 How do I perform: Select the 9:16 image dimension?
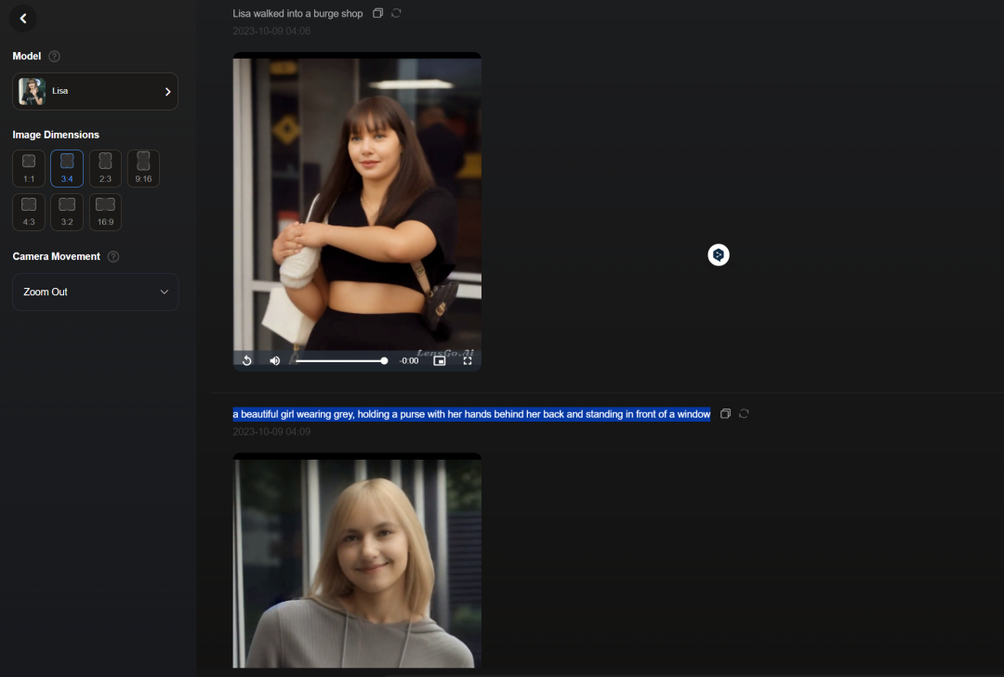143,168
